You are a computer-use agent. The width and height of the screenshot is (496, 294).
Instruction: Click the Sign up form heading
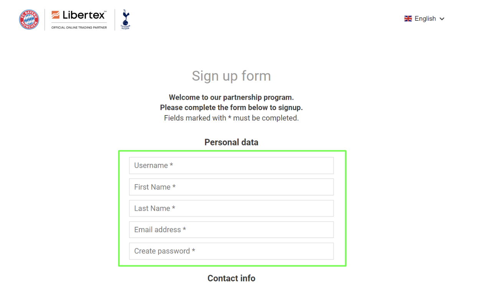click(231, 76)
